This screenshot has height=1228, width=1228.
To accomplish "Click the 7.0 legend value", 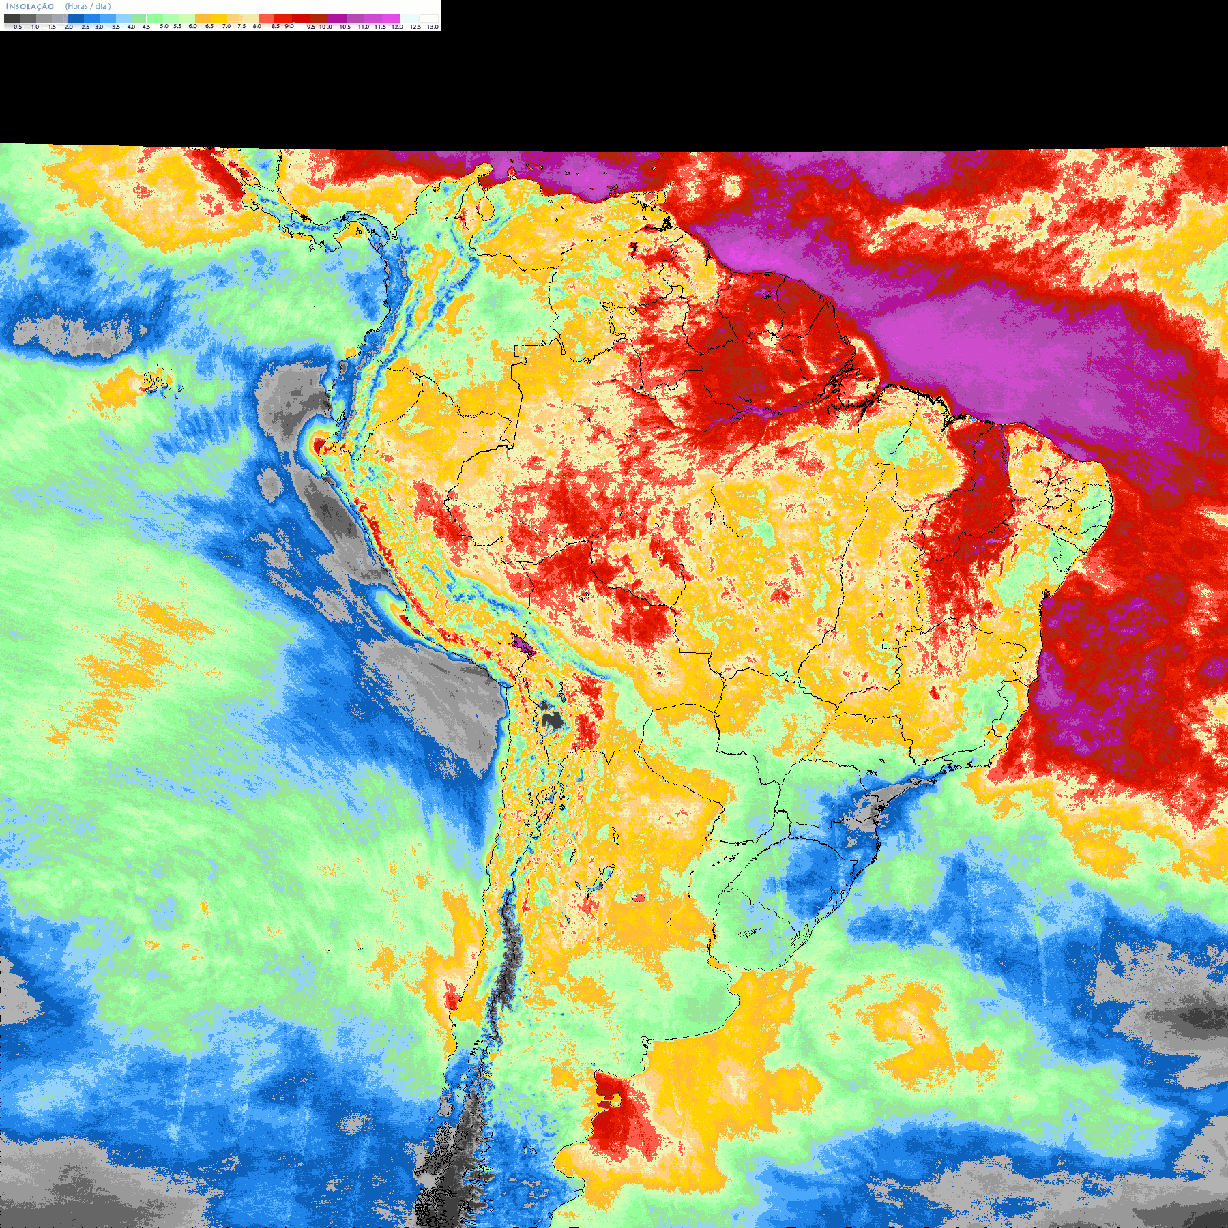I will [226, 26].
